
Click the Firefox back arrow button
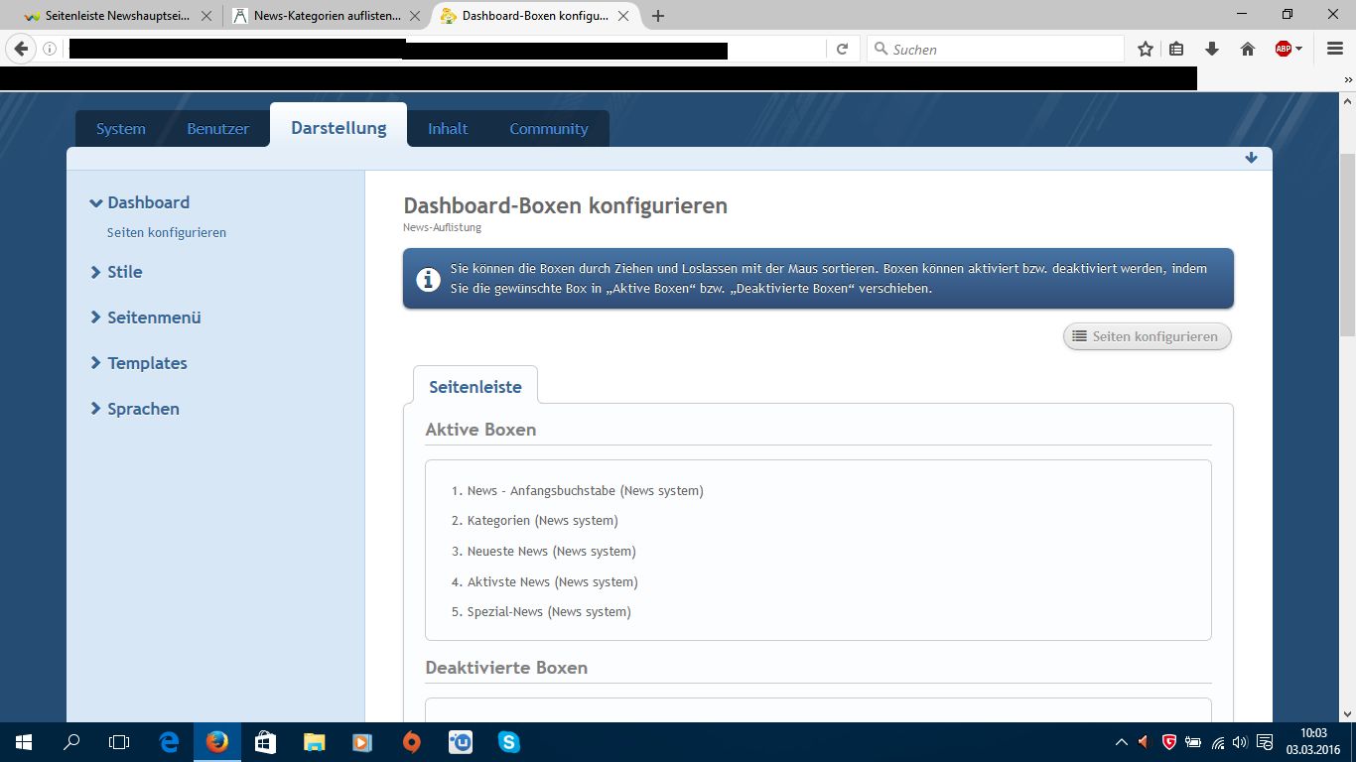[x=21, y=49]
